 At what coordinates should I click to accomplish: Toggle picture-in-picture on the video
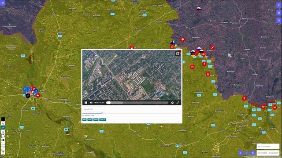(x=178, y=54)
